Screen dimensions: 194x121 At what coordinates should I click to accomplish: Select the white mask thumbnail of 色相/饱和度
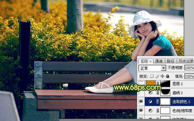pyautogui.click(x=165, y=110)
